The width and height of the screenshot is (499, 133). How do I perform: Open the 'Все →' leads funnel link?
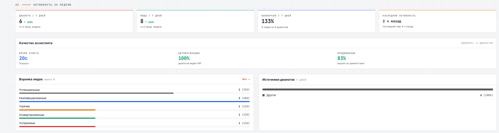point(246,79)
